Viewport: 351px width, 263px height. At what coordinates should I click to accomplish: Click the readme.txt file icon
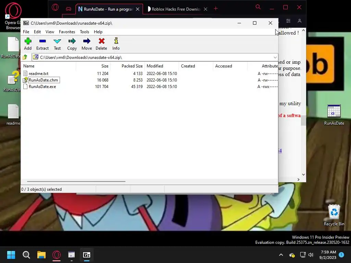click(25, 73)
